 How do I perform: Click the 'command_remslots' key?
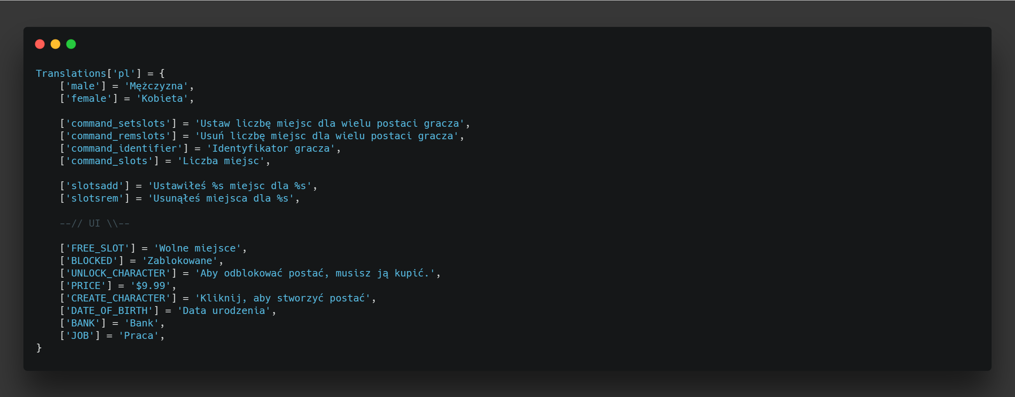coord(118,136)
